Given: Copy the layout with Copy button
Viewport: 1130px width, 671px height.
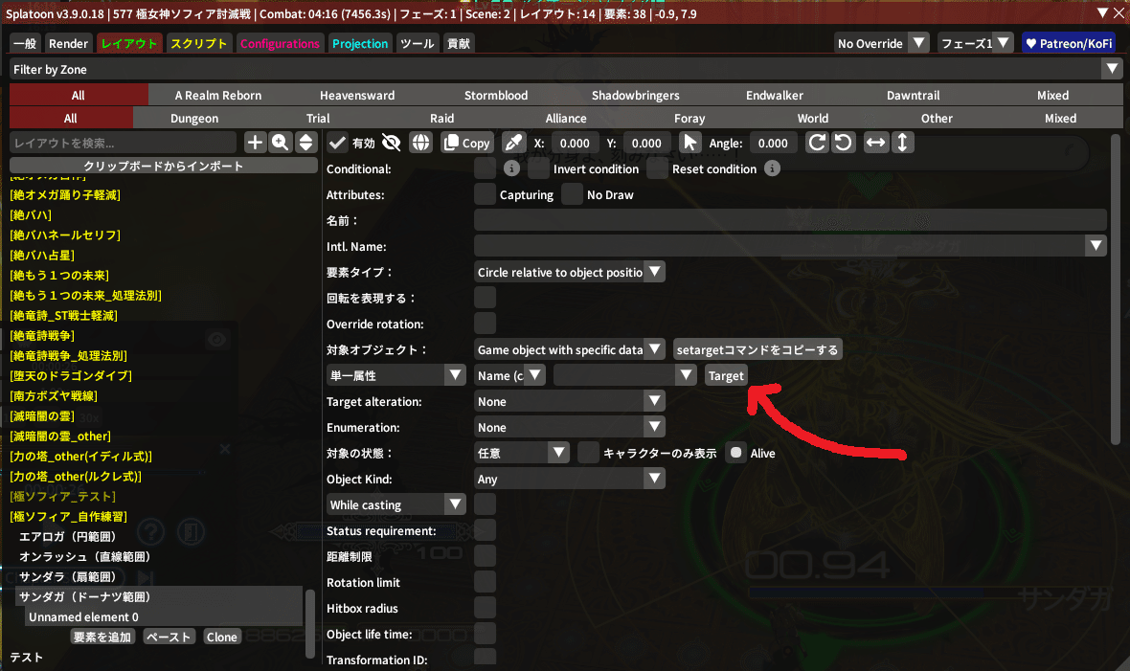Looking at the screenshot, I should [x=467, y=143].
